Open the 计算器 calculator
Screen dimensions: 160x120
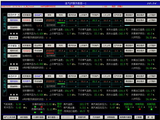click(139, 117)
